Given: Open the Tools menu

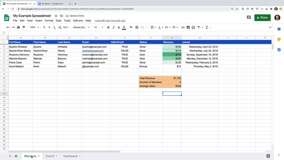Looking at the screenshot, I should [67, 21].
